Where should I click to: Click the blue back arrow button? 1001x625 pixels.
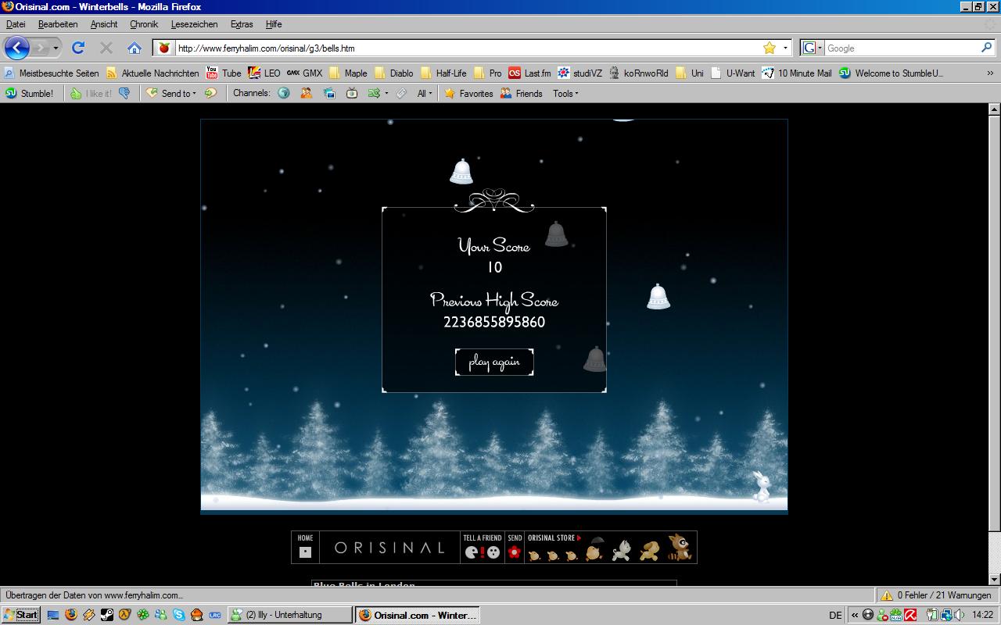coord(17,48)
